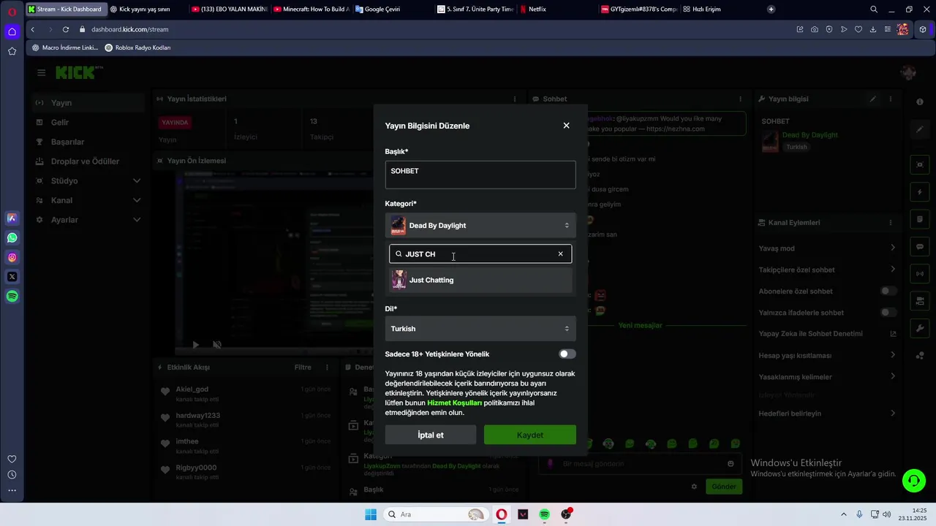Image resolution: width=936 pixels, height=526 pixels.
Task: Click the wrench icon in right rail
Action: (920, 328)
